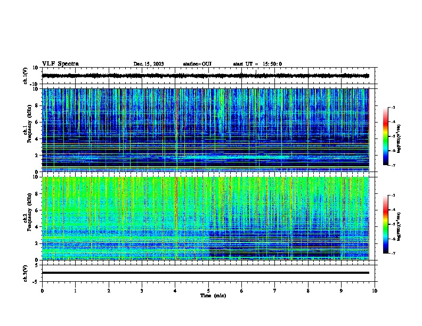Click the ch.1 color scale log(PSD) label
This screenshot has height=326, width=422.
[399, 139]
